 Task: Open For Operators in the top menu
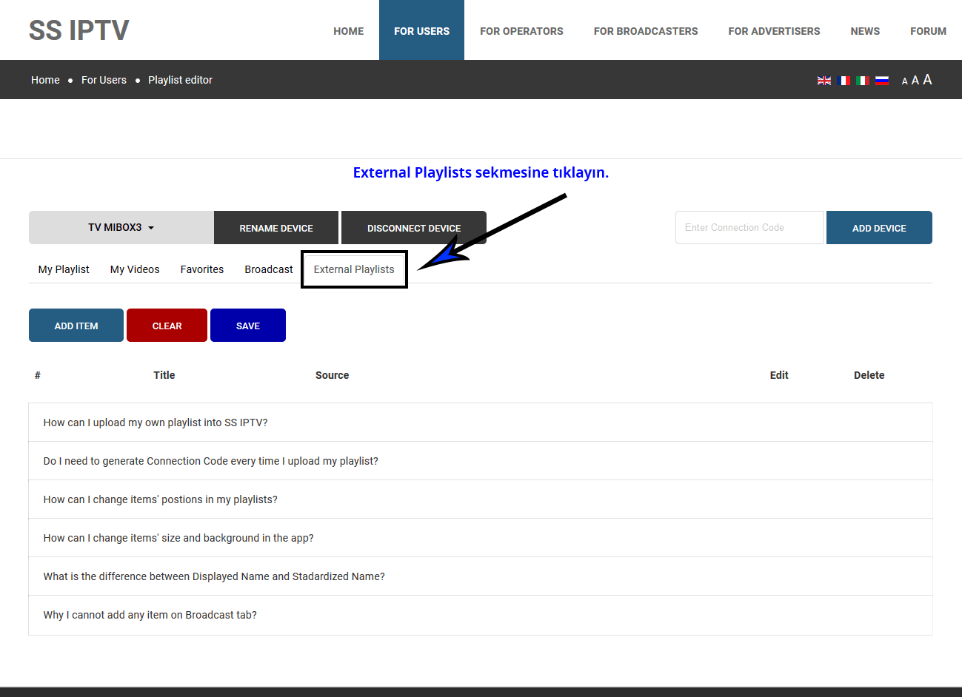[x=521, y=31]
